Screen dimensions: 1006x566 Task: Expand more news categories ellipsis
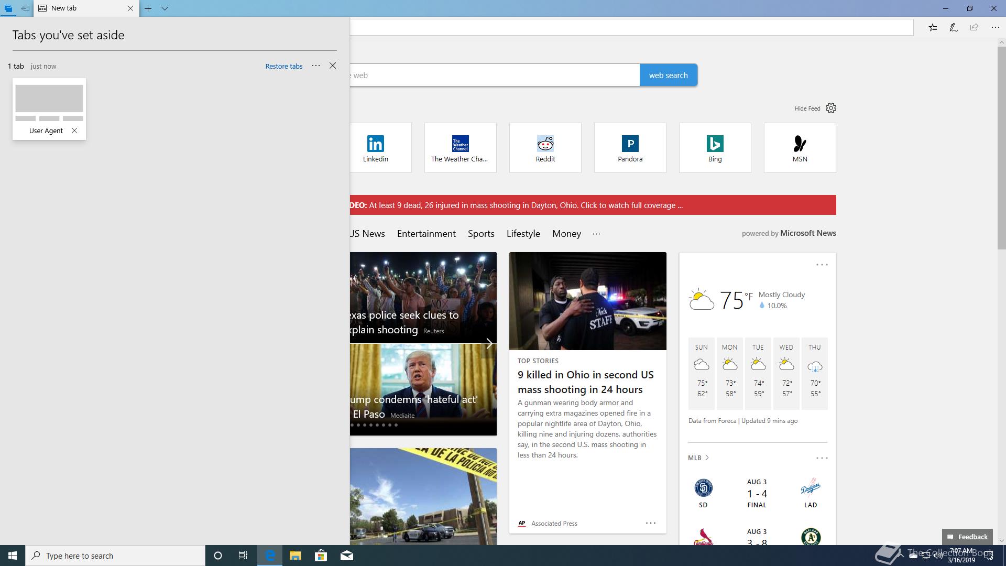click(x=596, y=234)
